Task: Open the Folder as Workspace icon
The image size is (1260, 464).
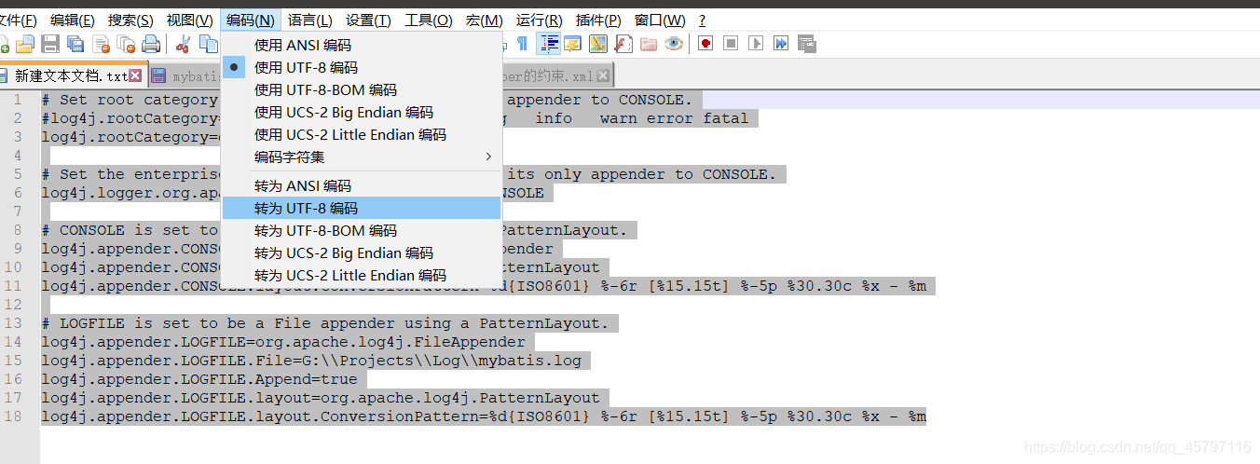Action: (x=649, y=43)
